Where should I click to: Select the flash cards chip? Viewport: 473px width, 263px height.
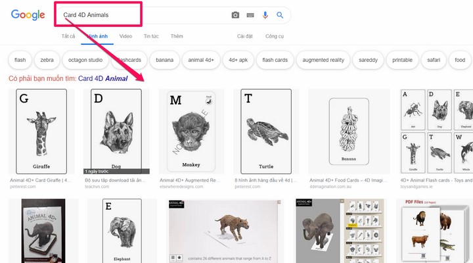coord(275,60)
